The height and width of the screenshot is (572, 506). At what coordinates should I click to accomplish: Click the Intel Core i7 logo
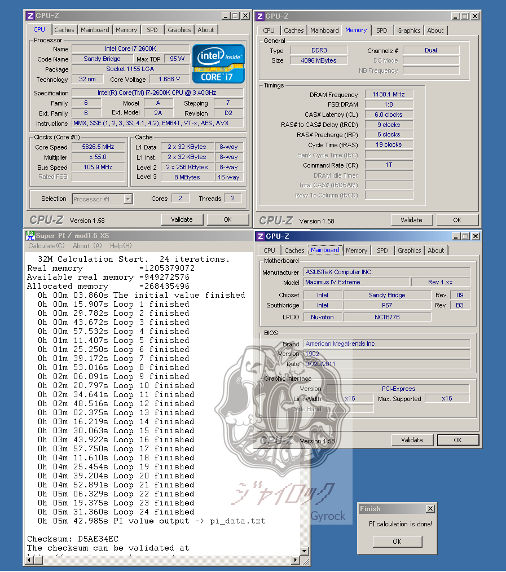click(218, 64)
